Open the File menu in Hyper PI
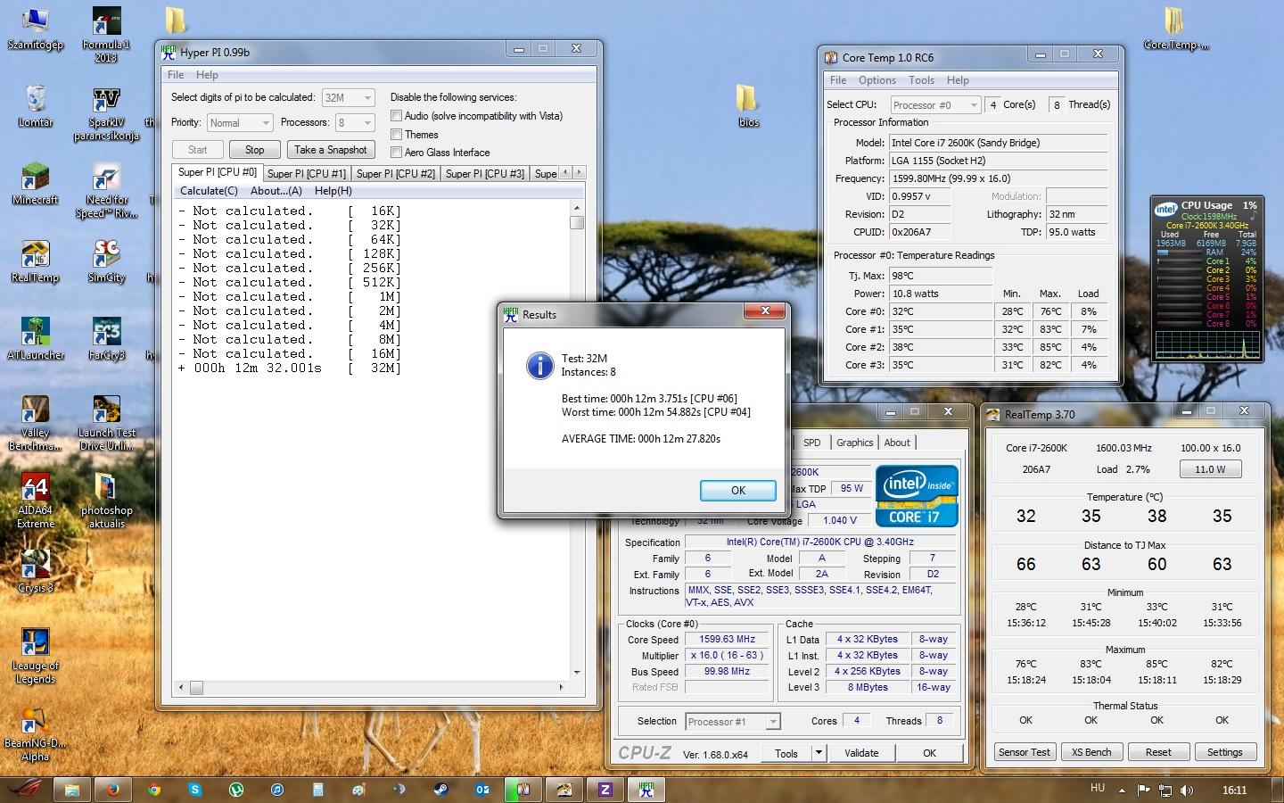This screenshot has width=1284, height=803. click(x=176, y=75)
